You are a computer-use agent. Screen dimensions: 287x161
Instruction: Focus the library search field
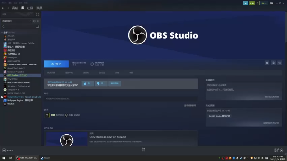point(18,27)
